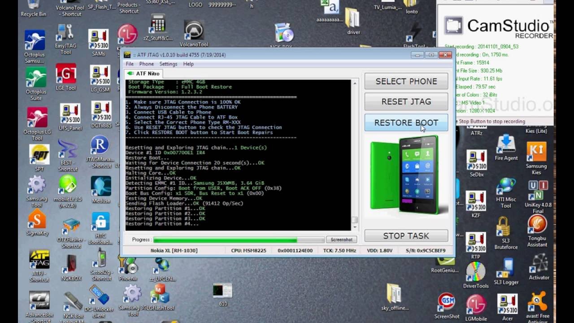The height and width of the screenshot is (323, 574).
Task: Open the UFS_Panel desktop icon
Action: coord(70,117)
